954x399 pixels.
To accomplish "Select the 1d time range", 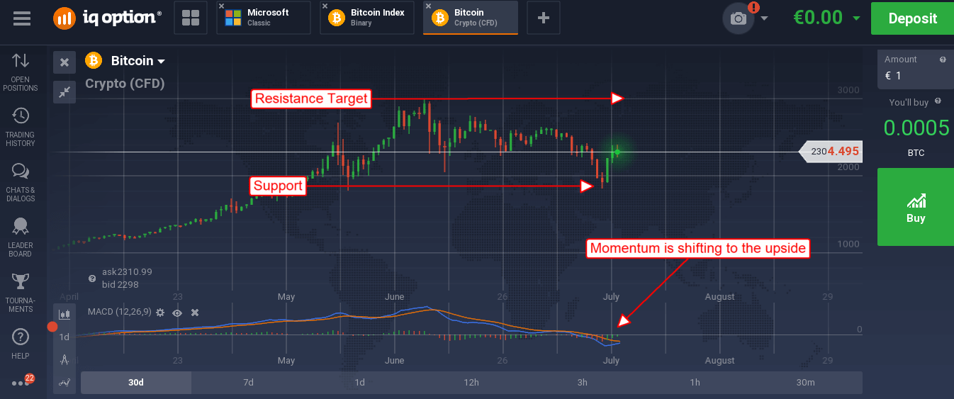I will click(360, 383).
